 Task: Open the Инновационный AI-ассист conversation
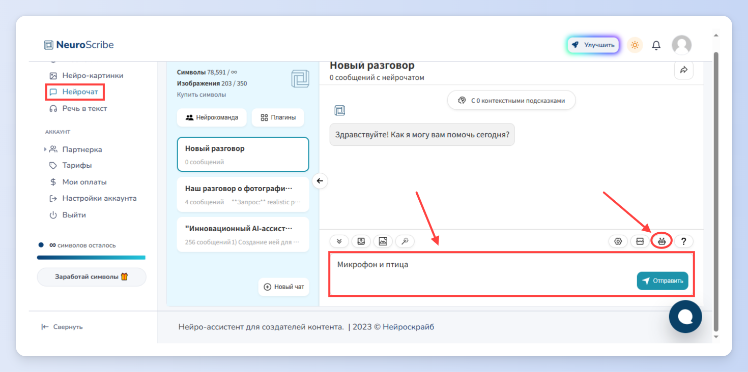point(243,234)
